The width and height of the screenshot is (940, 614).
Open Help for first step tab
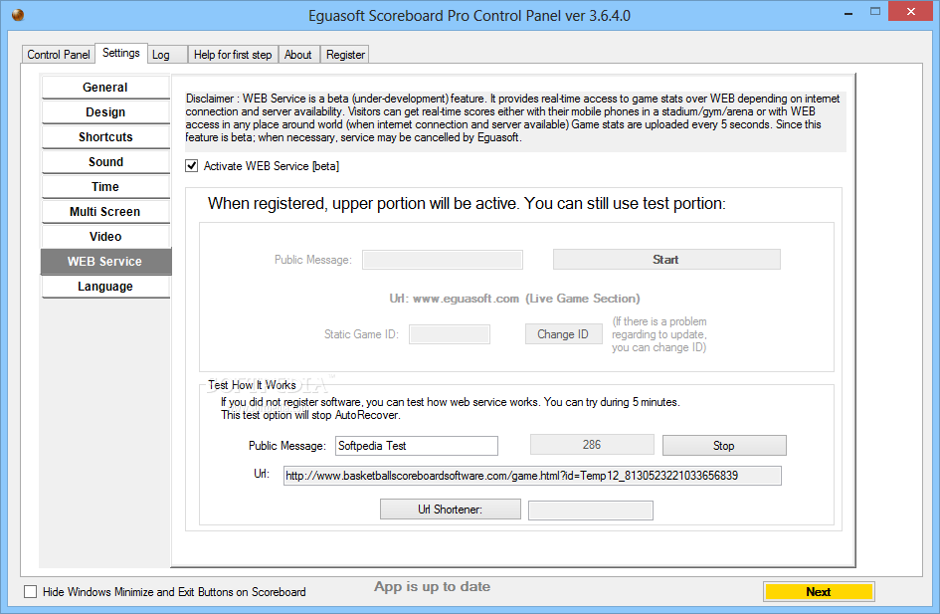[x=233, y=55]
